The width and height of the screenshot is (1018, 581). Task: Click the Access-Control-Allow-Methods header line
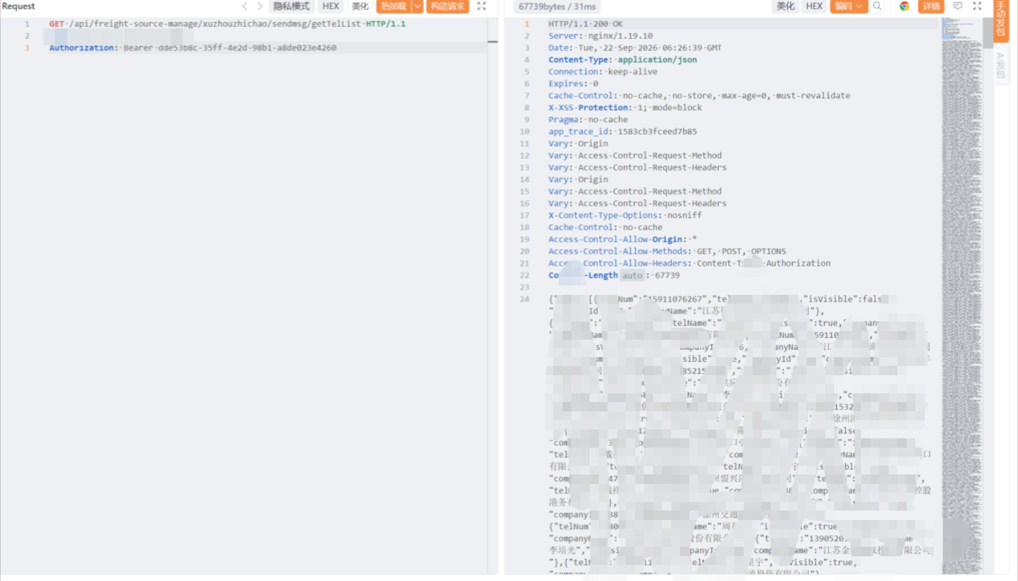(667, 251)
